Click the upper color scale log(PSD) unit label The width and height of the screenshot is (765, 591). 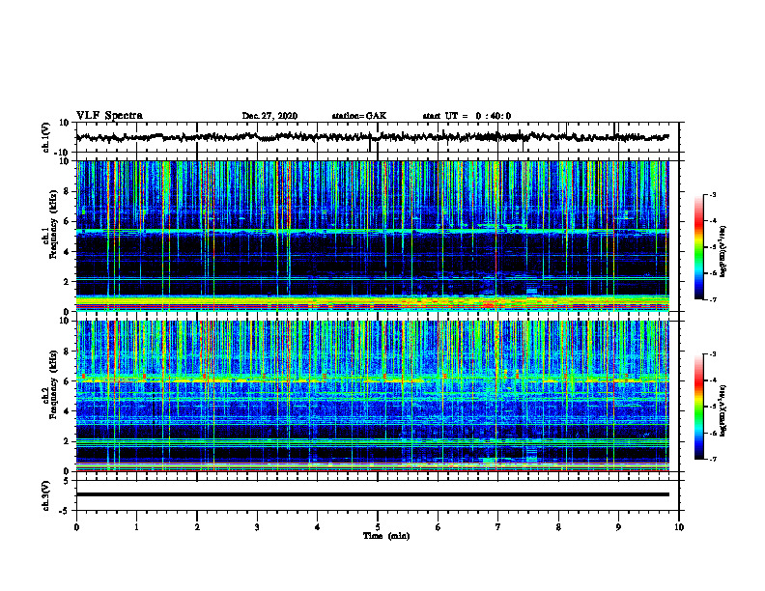pyautogui.click(x=723, y=252)
